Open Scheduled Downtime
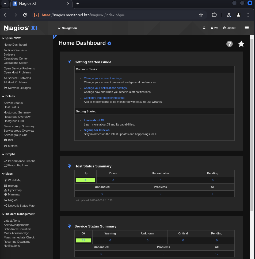 coord(18,229)
